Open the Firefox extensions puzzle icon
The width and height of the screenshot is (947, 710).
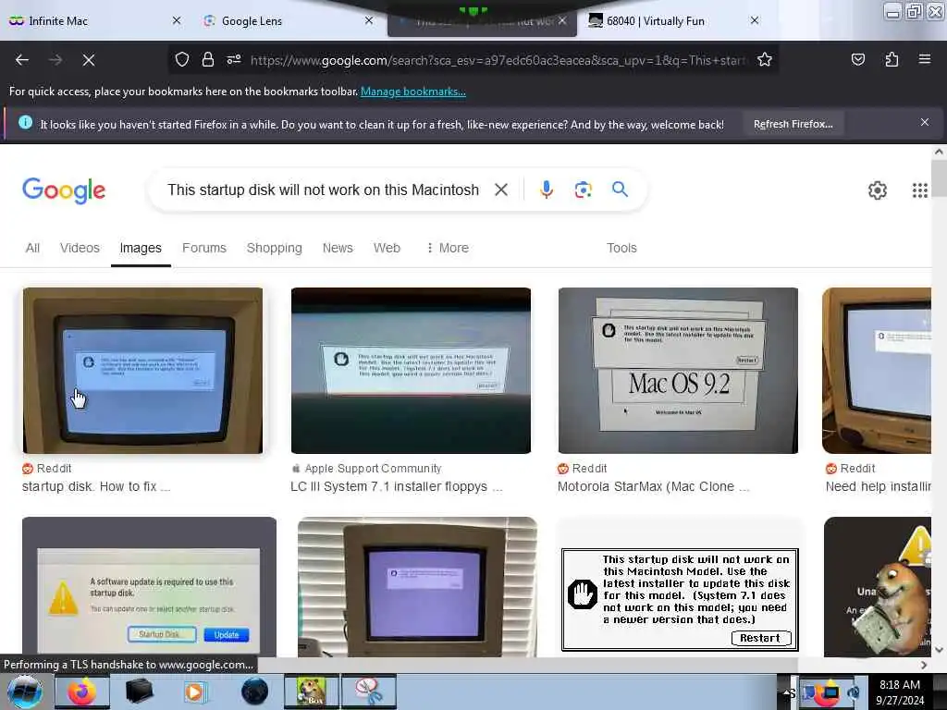[892, 60]
